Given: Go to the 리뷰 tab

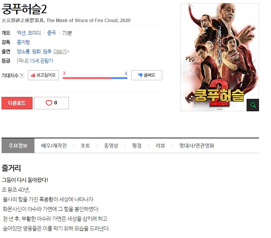Looking at the screenshot, I should click(160, 146).
